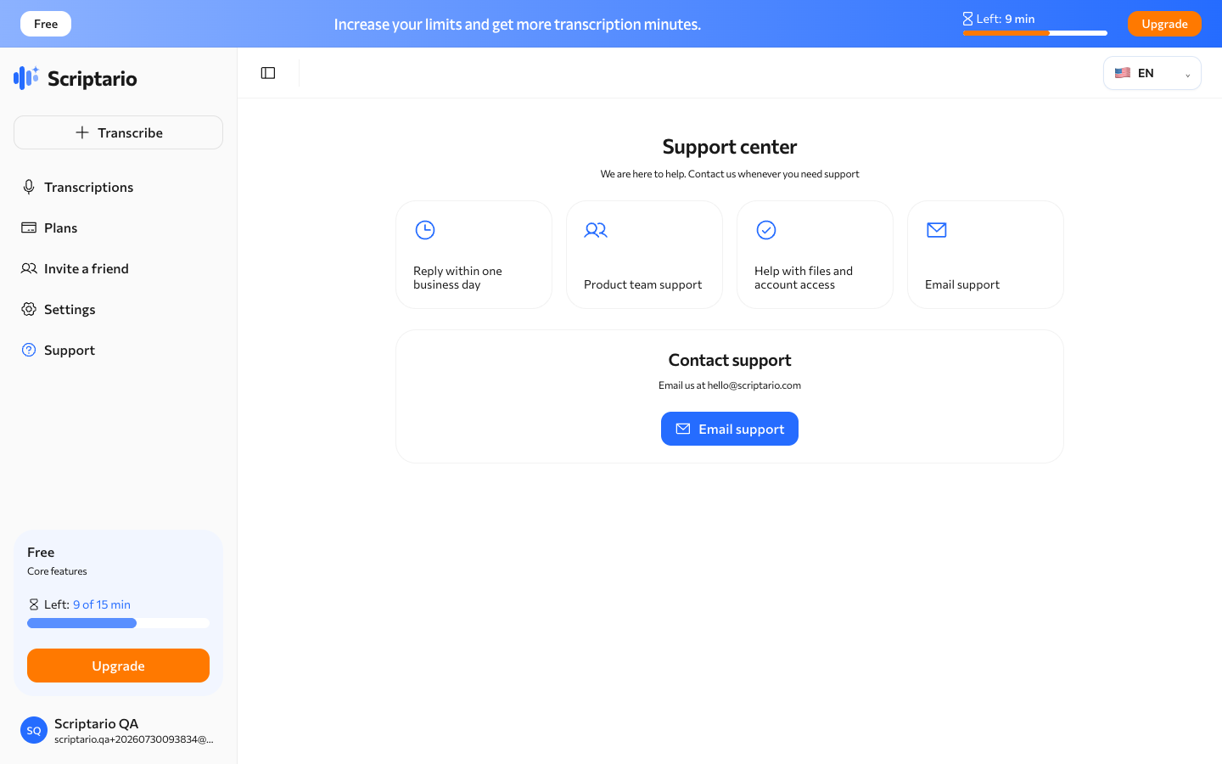Click the Scriptario logo icon
1222x764 pixels.
coord(26,78)
